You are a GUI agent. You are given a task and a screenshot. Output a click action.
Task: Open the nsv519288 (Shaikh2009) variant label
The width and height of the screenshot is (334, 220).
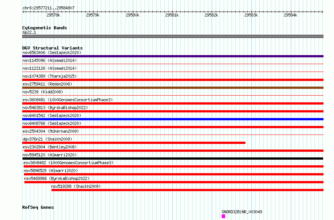pos(76,186)
